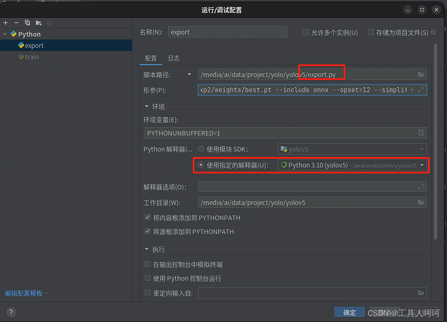447x322 pixels.
Task: Browse for the 工作目录 folder
Action: pyautogui.click(x=421, y=202)
